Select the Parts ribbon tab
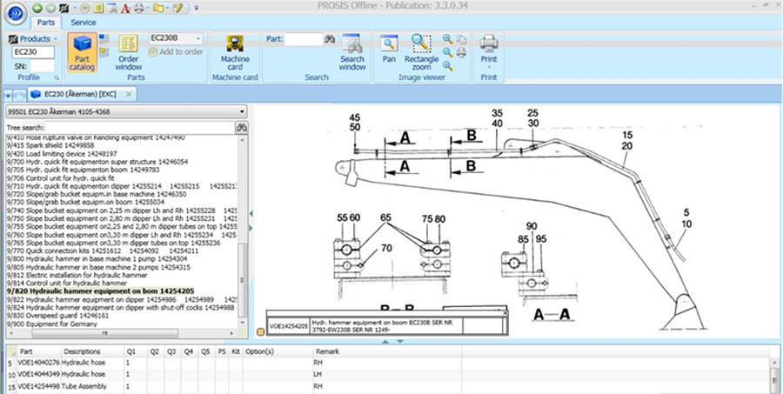783x394 pixels. [x=46, y=22]
